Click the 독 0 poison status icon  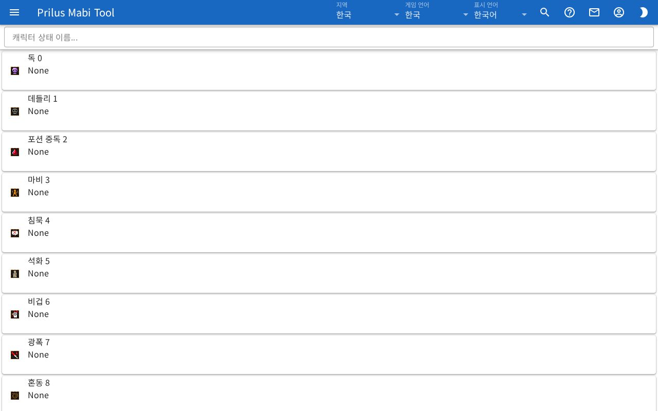coord(15,71)
